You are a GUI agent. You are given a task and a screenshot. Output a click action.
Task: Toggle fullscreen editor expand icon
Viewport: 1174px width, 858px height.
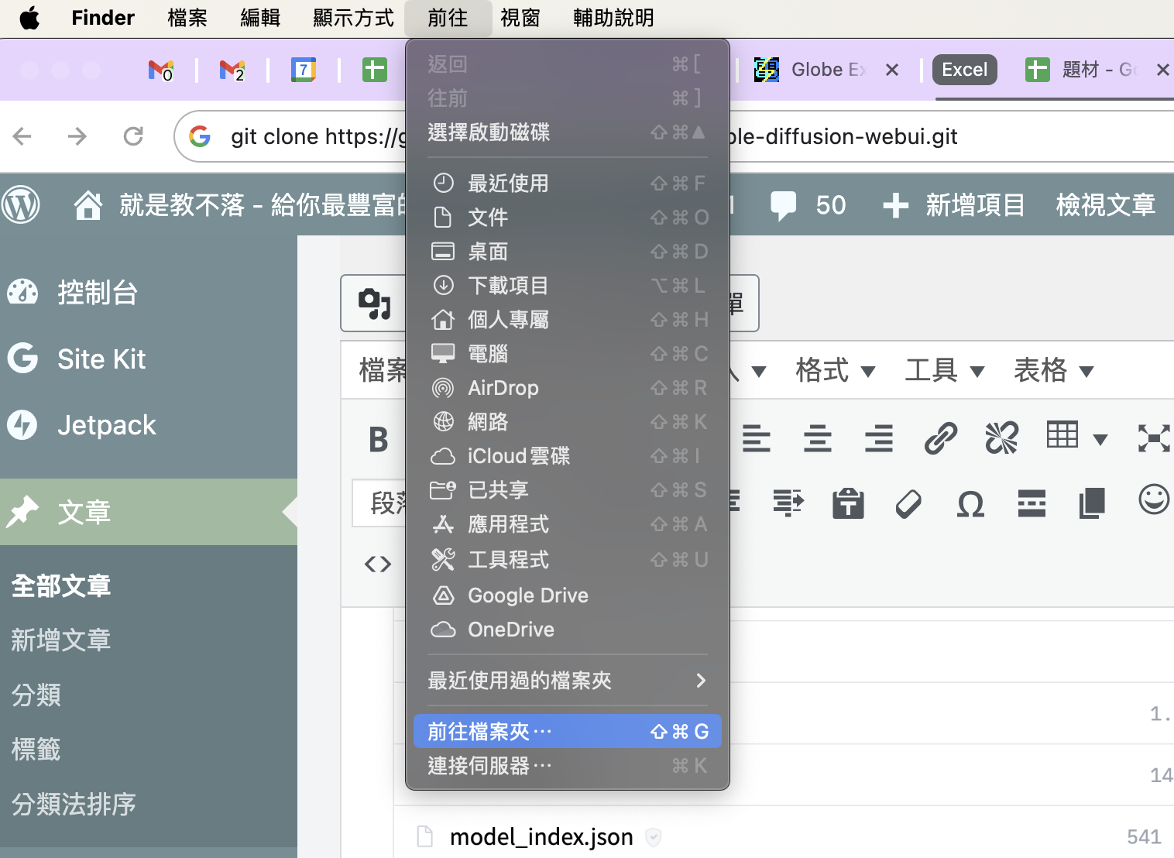(x=1153, y=438)
